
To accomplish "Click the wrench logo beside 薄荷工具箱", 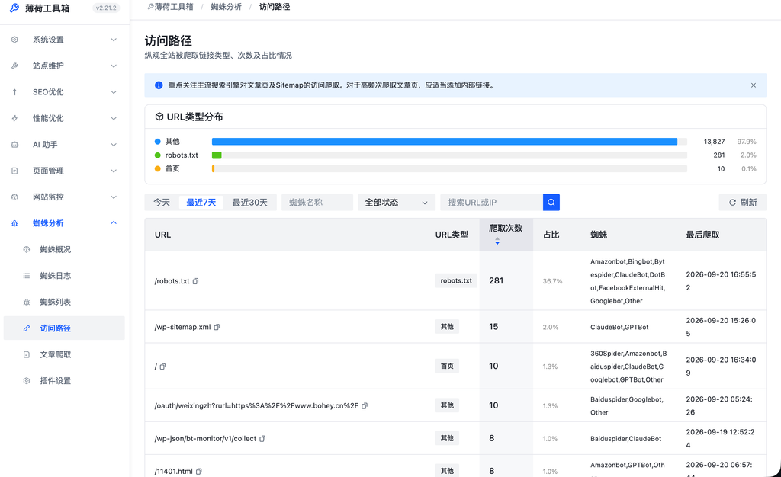I will (14, 8).
